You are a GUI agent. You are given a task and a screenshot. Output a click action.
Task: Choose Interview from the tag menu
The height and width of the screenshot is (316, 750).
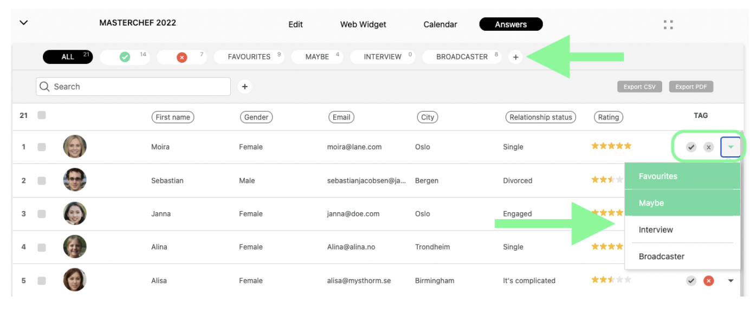point(656,230)
